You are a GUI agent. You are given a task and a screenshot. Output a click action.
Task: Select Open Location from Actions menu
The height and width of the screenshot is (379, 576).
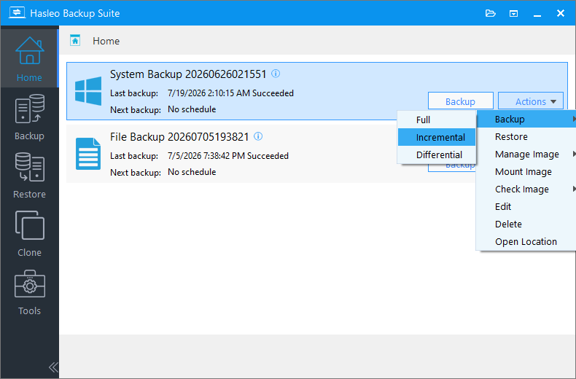(526, 242)
